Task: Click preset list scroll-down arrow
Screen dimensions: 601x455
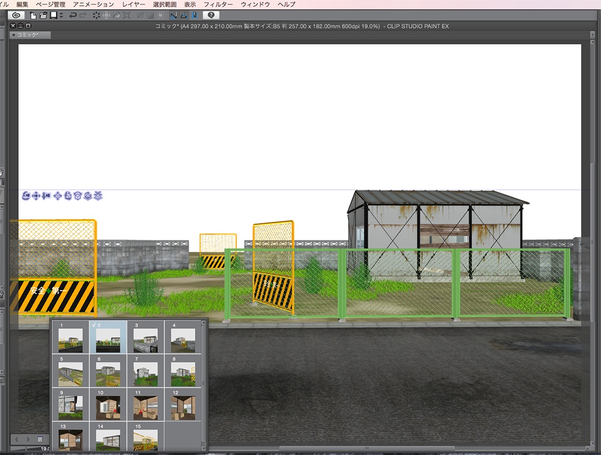Action: pyautogui.click(x=204, y=448)
